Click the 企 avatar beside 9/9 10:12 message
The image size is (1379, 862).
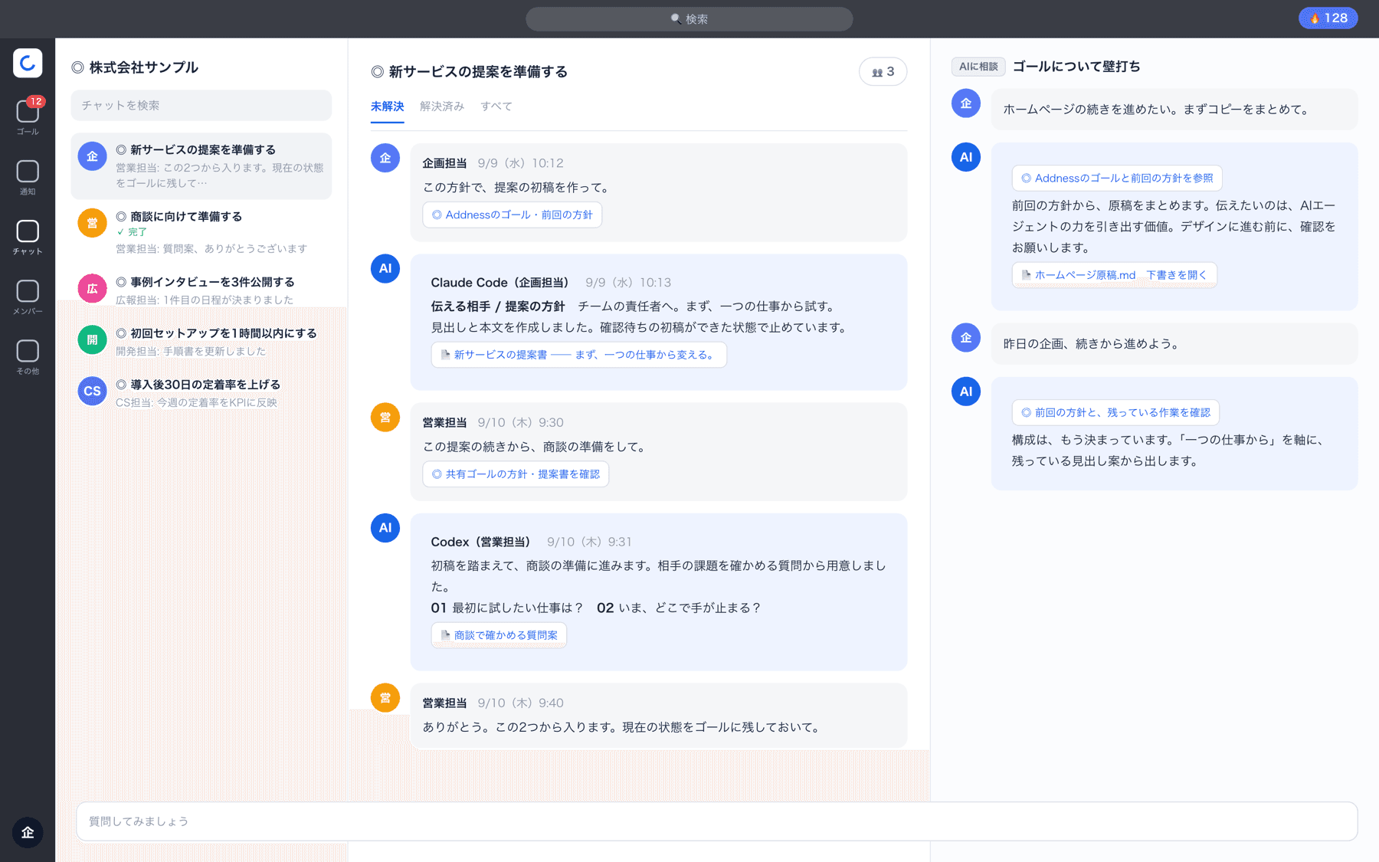(x=385, y=158)
